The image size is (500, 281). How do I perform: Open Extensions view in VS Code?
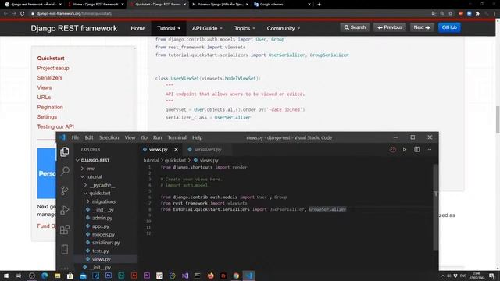click(65, 229)
